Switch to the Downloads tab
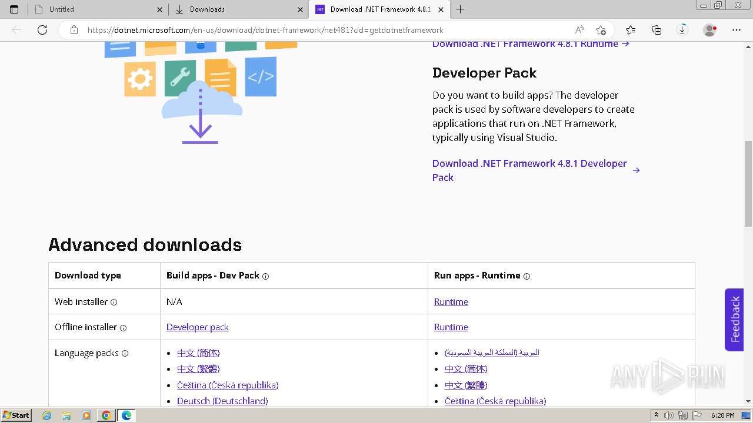This screenshot has width=753, height=423. pos(238,9)
